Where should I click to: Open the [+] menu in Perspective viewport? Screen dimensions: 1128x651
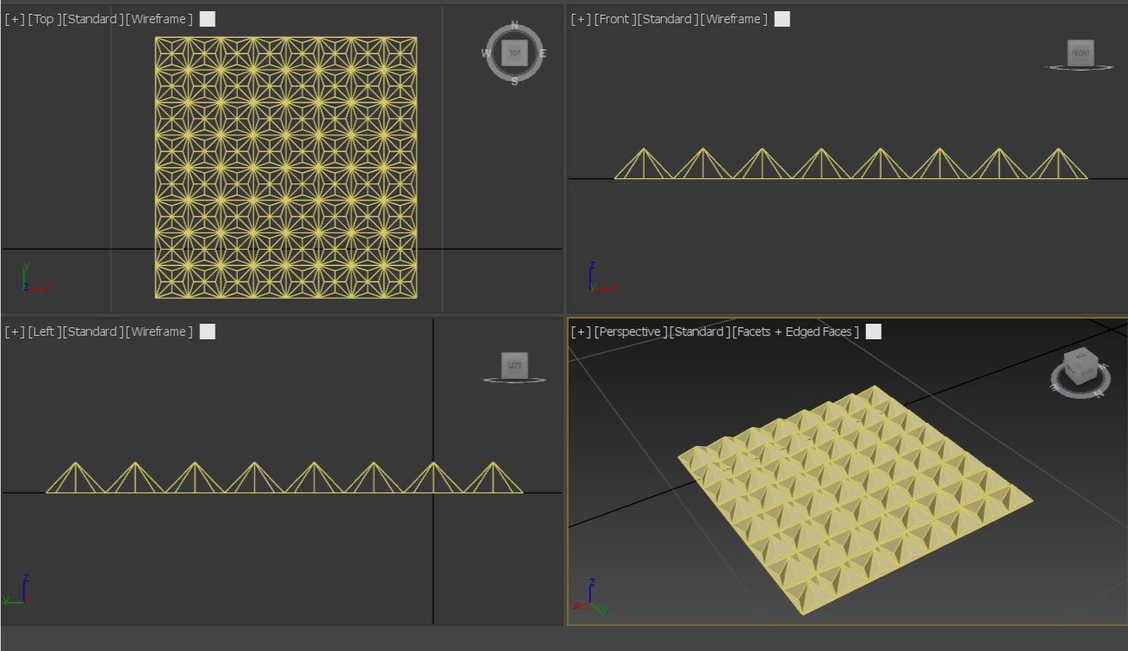[x=581, y=332]
